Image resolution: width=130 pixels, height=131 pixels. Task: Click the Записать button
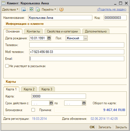[x=105, y=127]
